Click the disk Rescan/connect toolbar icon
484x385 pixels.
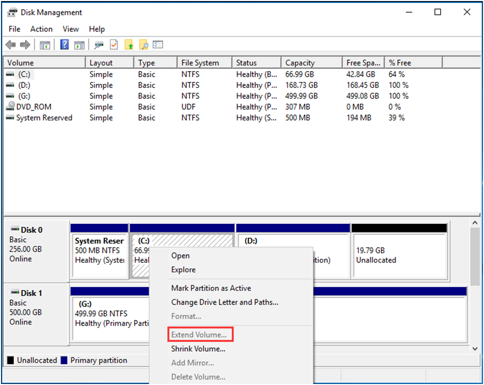99,45
